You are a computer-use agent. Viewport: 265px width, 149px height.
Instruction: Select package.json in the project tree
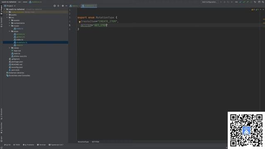click(16, 62)
